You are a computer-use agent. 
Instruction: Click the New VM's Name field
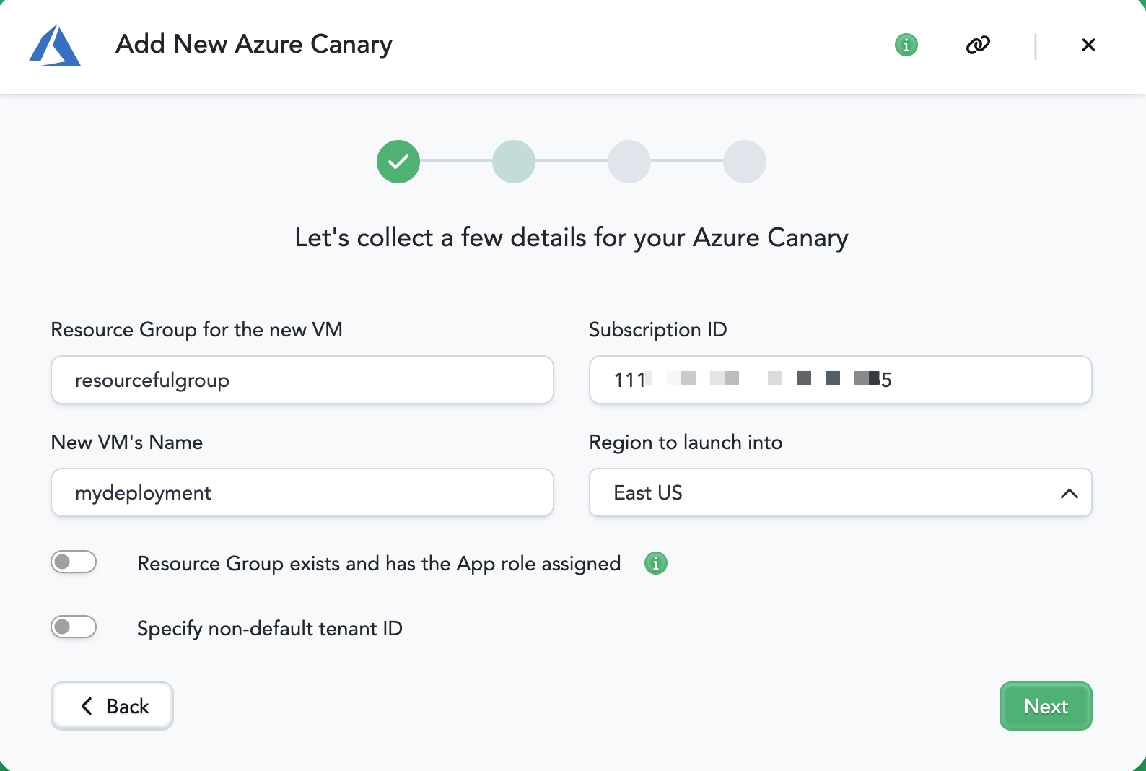(x=302, y=492)
